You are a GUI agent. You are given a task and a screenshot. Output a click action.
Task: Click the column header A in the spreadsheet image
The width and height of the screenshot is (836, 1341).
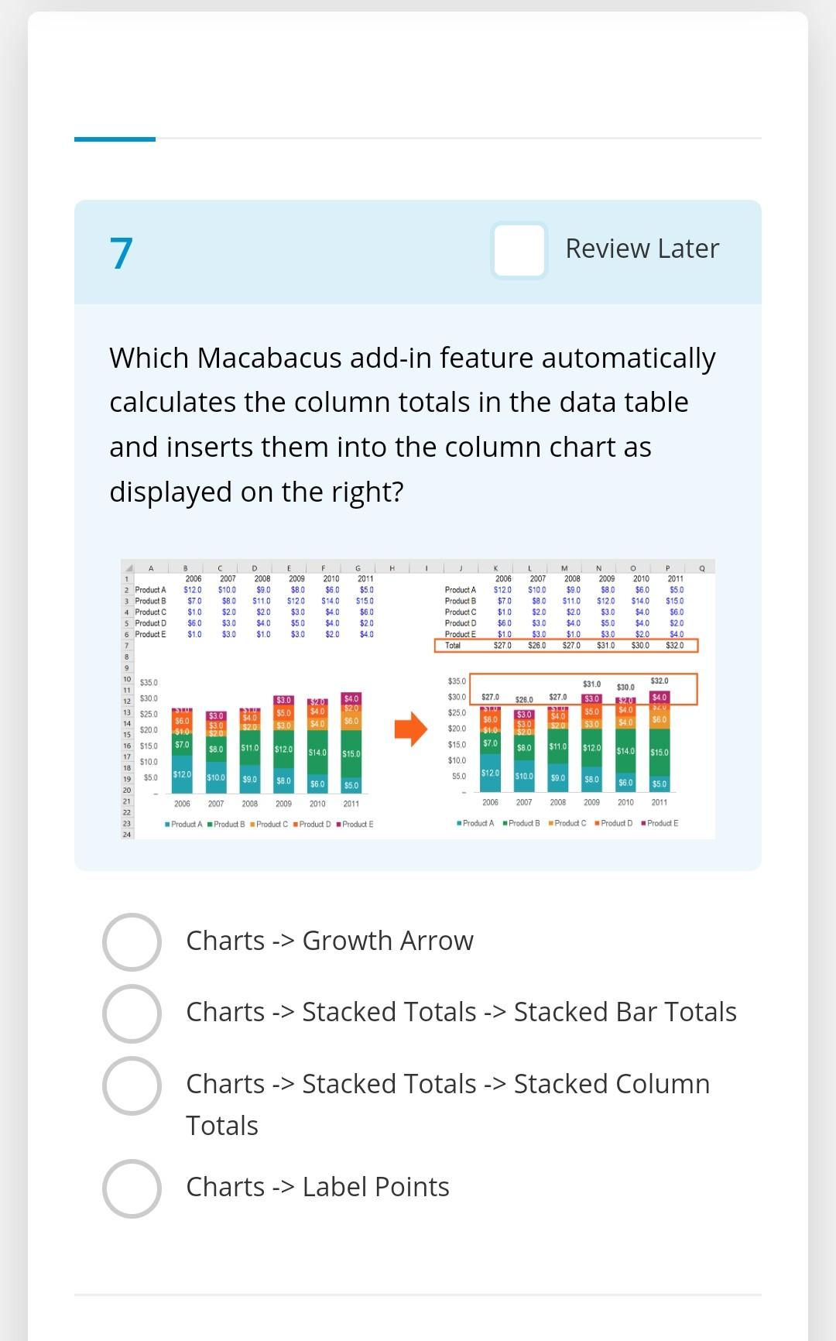150,568
